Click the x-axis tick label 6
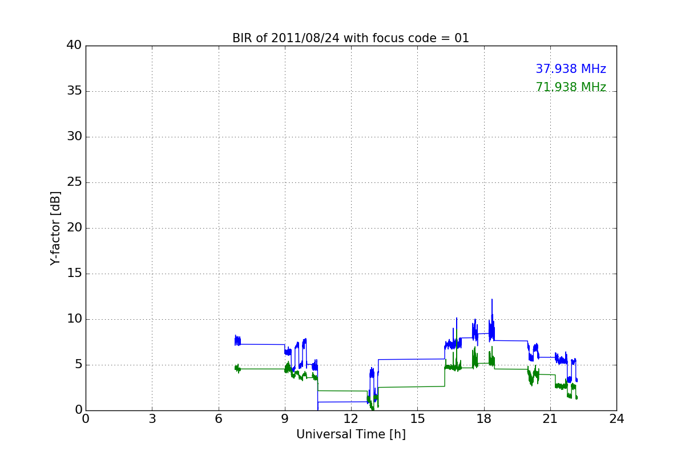 tap(218, 419)
